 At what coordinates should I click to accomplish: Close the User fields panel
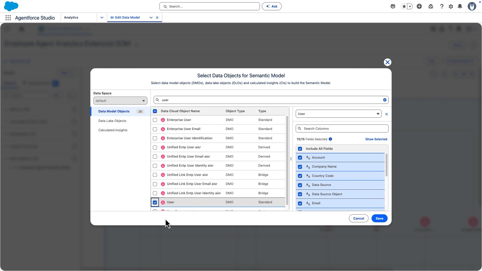tap(386, 114)
